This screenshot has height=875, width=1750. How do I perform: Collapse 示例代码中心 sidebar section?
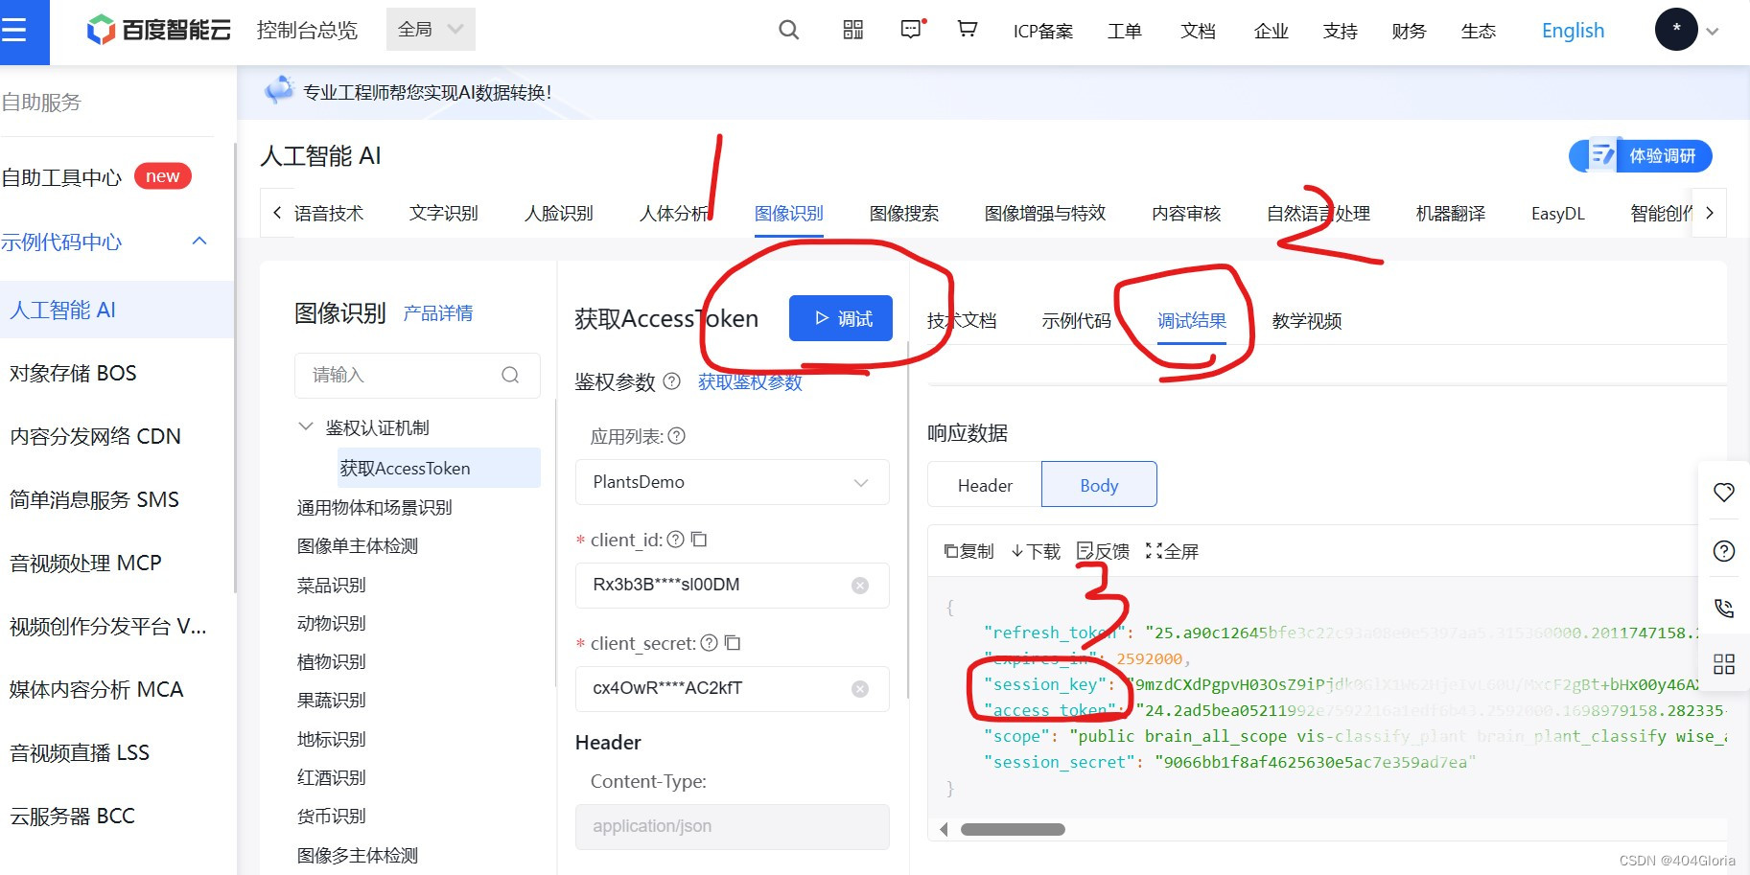tap(199, 241)
